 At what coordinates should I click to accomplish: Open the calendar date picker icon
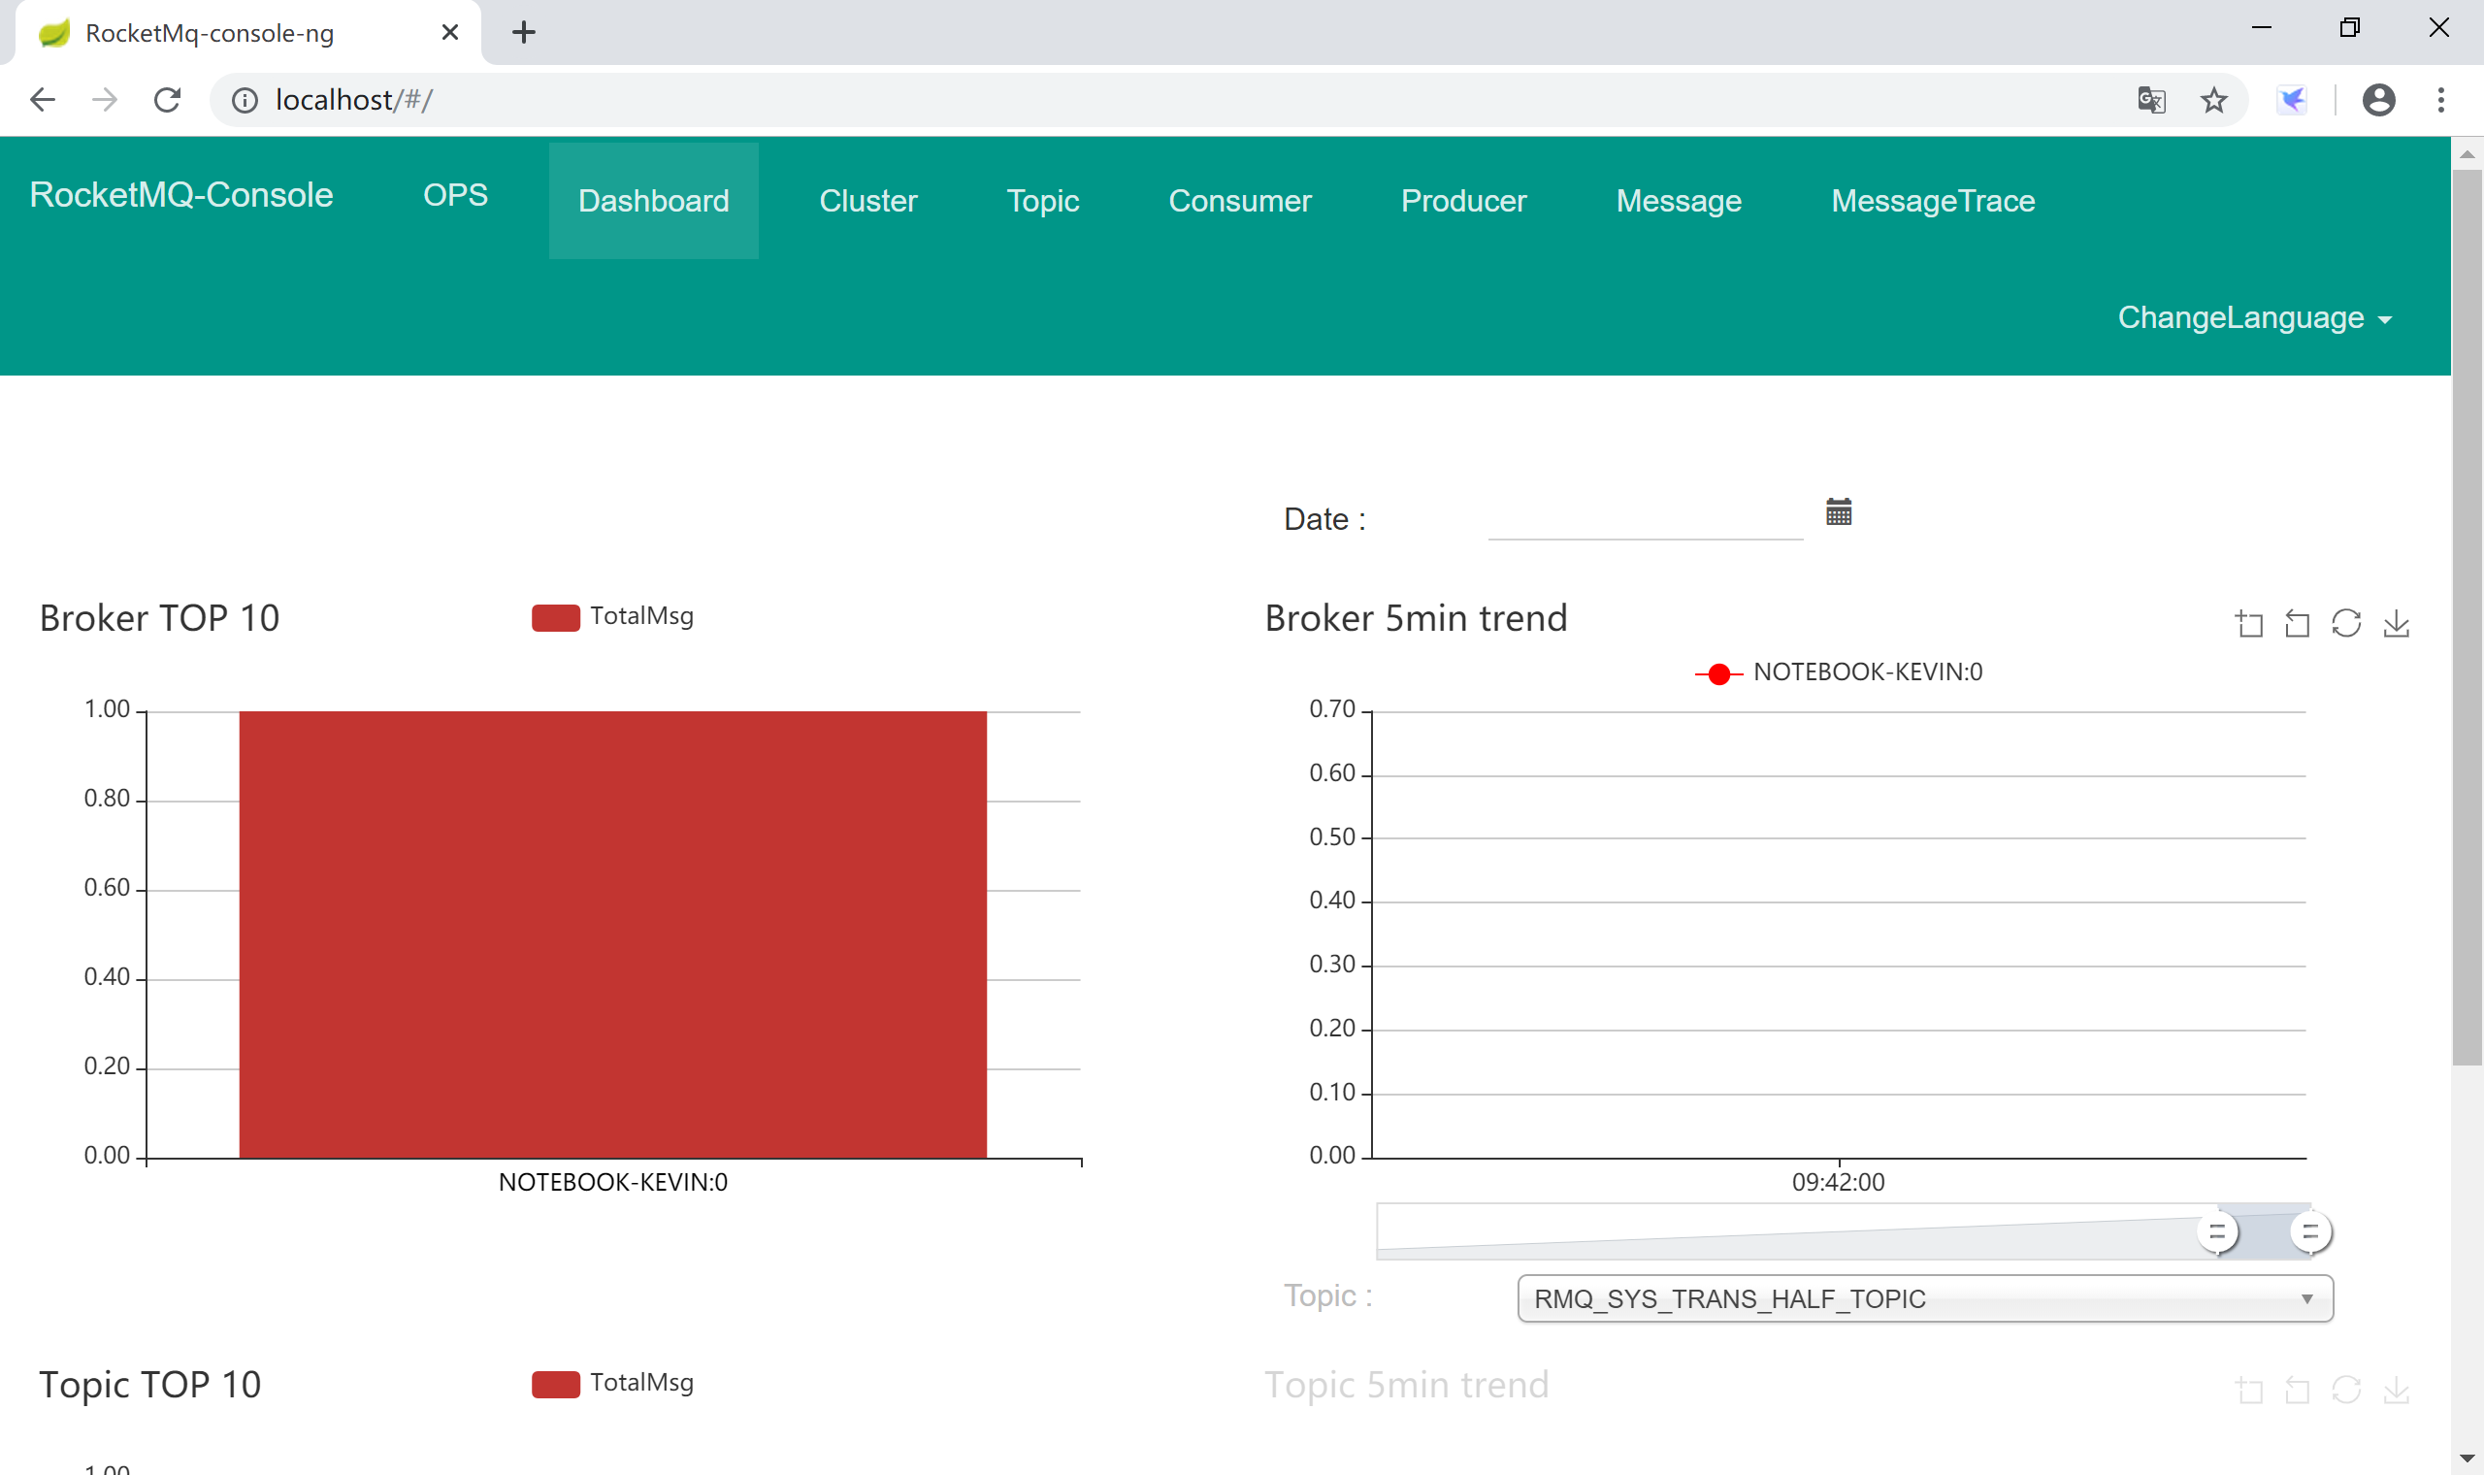1838,511
